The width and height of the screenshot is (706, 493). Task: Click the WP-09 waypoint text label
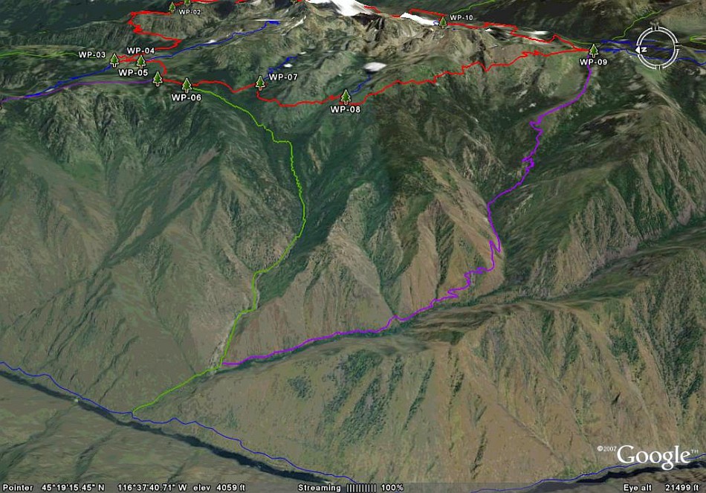pos(594,62)
